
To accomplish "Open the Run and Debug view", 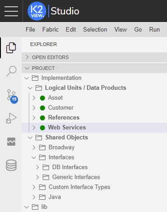I will [x=11, y=118].
